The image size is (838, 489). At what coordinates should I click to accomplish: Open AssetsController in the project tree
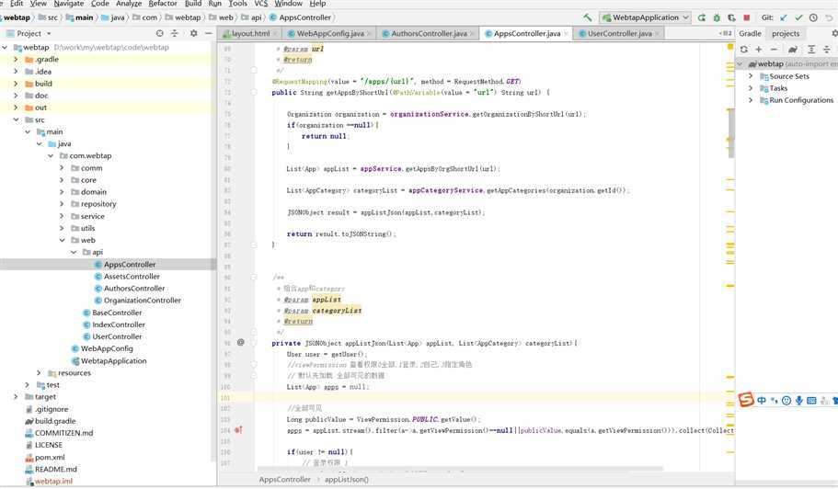coord(132,277)
